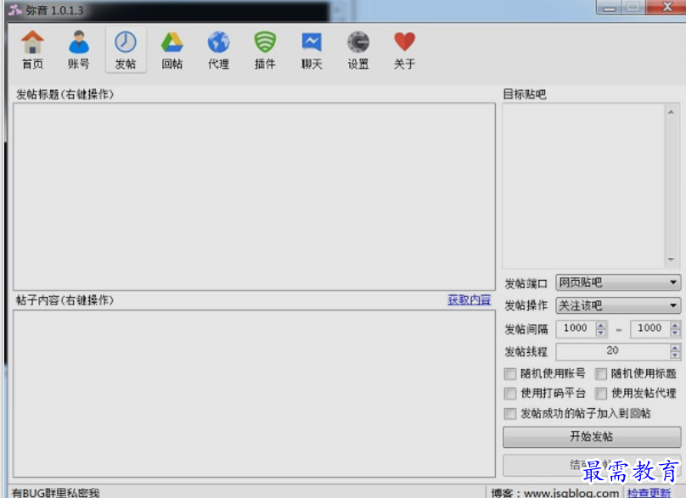
Task: Open the 插件 plugin icon
Action: pyautogui.click(x=265, y=50)
